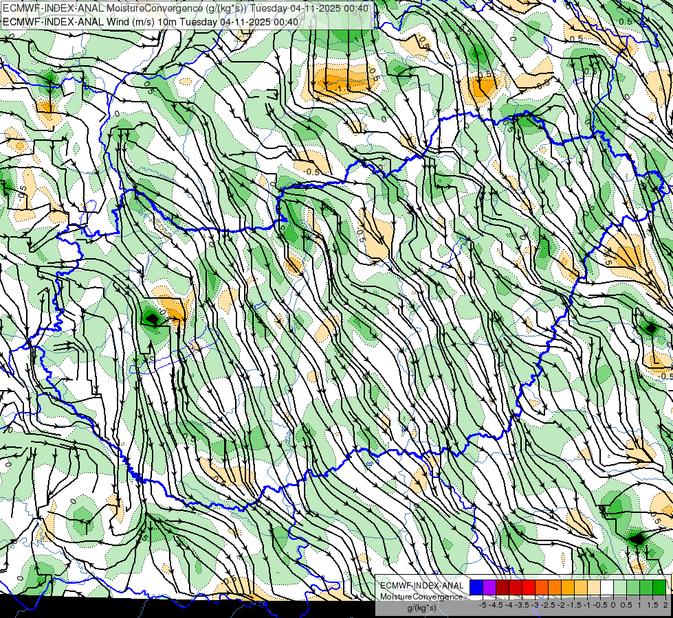673x618 pixels.
Task: Click the legend tick label -2.5
Action: pos(548,605)
